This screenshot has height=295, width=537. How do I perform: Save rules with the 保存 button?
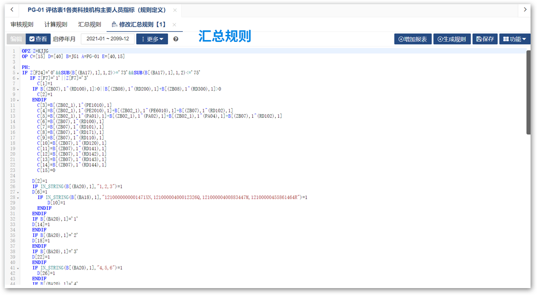[x=484, y=39]
